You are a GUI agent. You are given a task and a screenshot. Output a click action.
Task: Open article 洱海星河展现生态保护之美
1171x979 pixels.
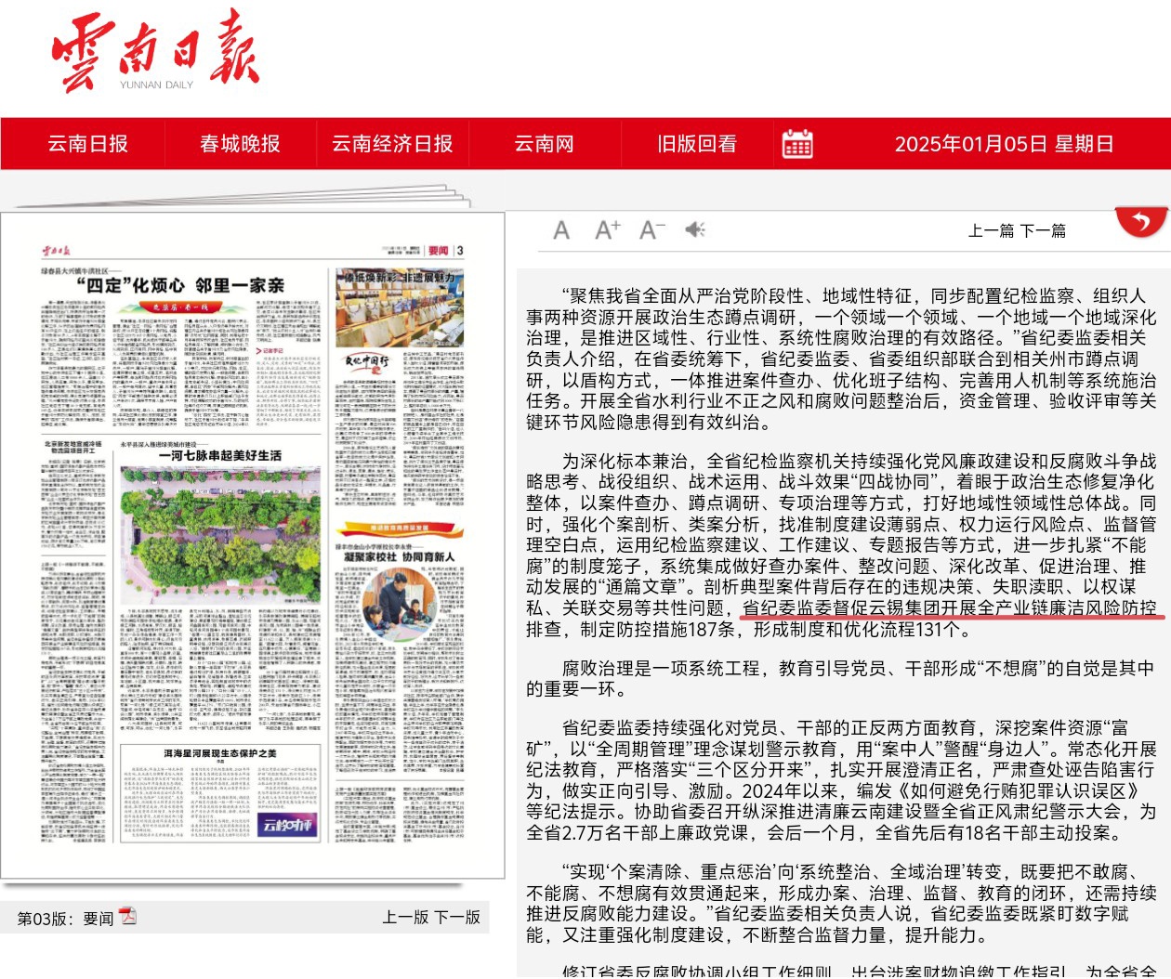[220, 753]
